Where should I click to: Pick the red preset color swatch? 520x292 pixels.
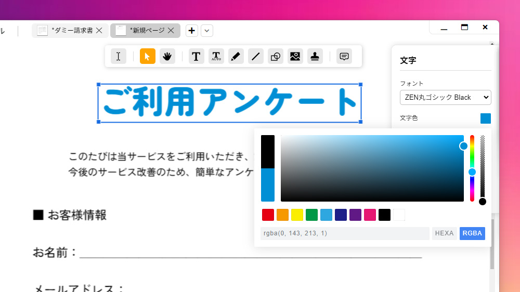coord(268,215)
